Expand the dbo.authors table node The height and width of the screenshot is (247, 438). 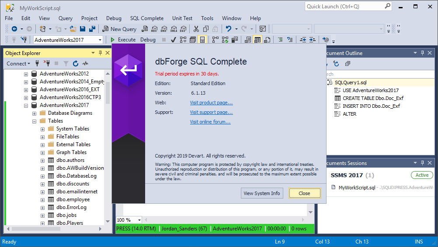43,161
